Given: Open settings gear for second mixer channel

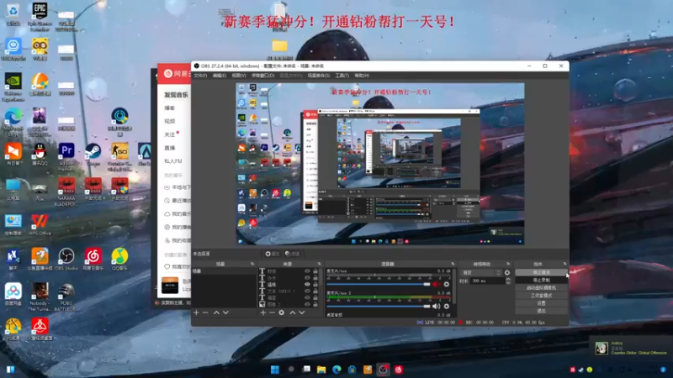Looking at the screenshot, I should pos(447,307).
